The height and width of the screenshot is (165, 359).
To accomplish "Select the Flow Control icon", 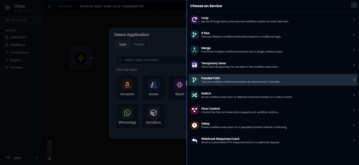I will 195,110.
